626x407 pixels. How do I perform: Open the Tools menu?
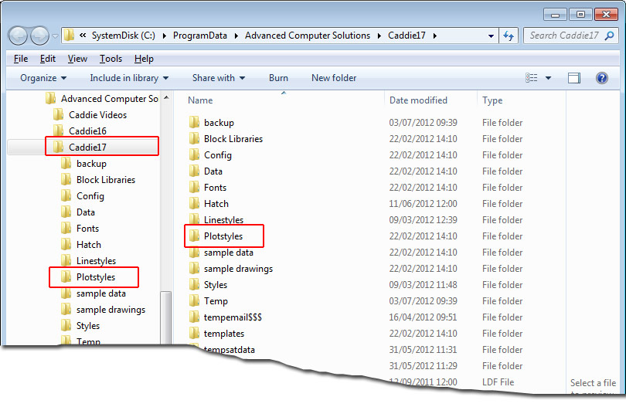click(x=111, y=59)
